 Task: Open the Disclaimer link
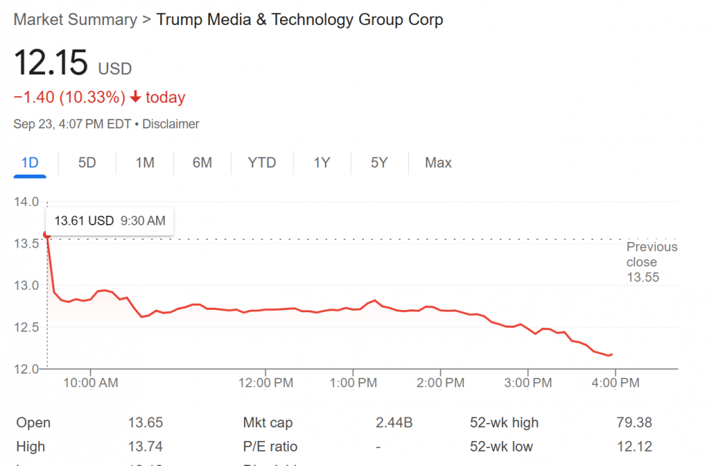pyautogui.click(x=170, y=123)
